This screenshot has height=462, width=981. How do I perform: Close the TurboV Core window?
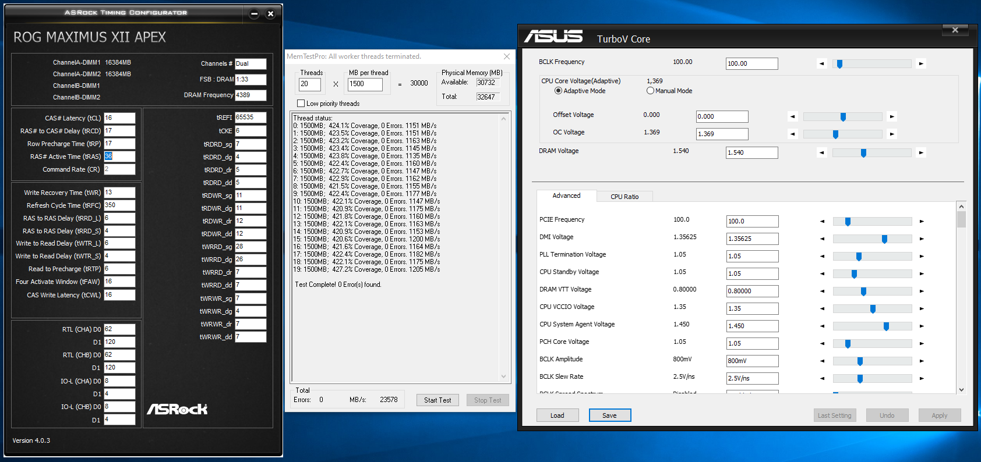pos(955,30)
